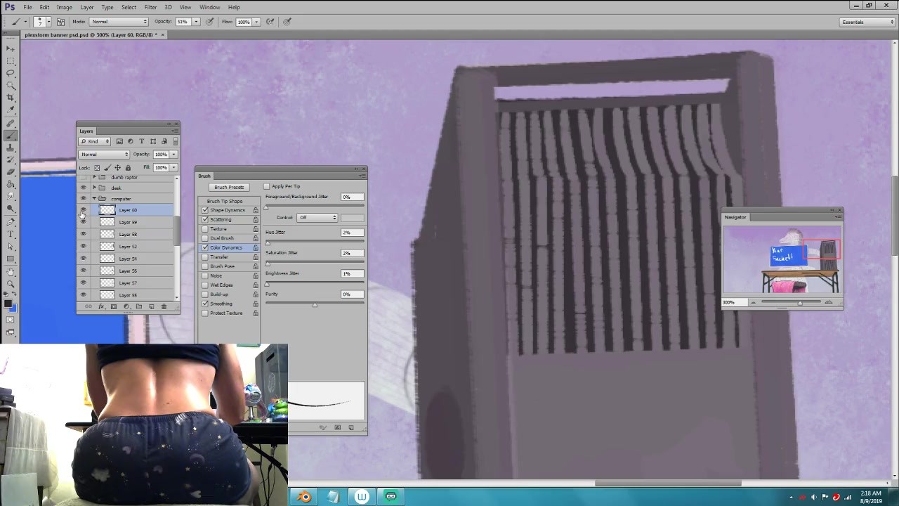The width and height of the screenshot is (899, 506).
Task: Open the jitter Control dropdown
Action: pos(317,218)
